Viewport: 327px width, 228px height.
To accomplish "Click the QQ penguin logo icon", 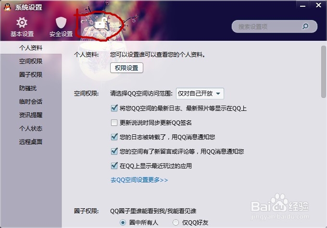I will coord(8,7).
